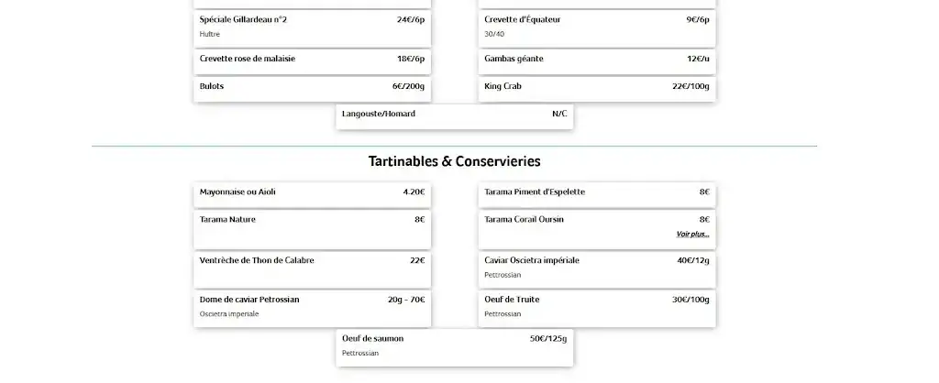The height and width of the screenshot is (383, 939).
Task: Choose the Tarama Corail Oursin title
Action: pyautogui.click(x=525, y=220)
